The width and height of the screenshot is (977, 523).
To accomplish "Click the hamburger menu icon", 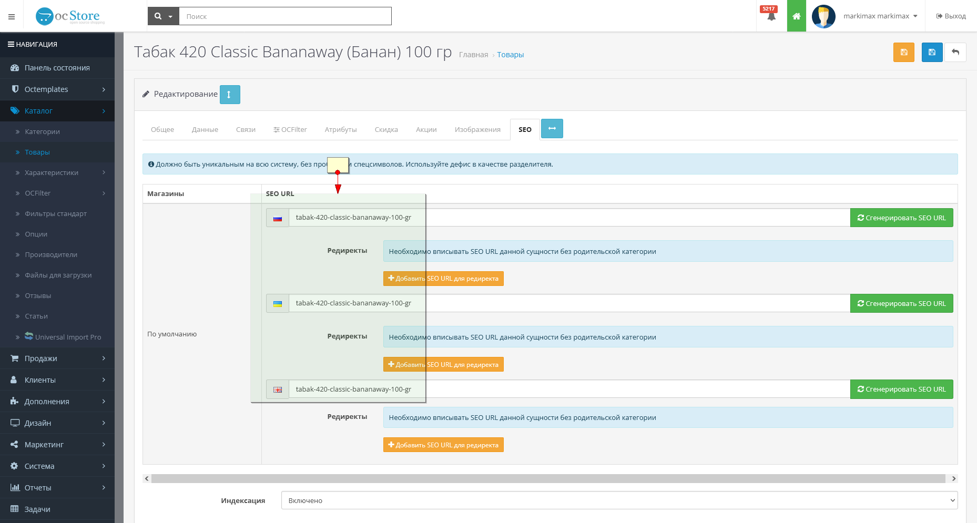I will coord(12,16).
